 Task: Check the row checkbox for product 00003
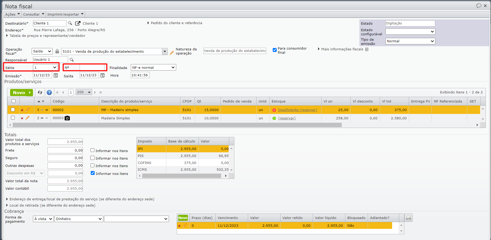tap(13, 118)
